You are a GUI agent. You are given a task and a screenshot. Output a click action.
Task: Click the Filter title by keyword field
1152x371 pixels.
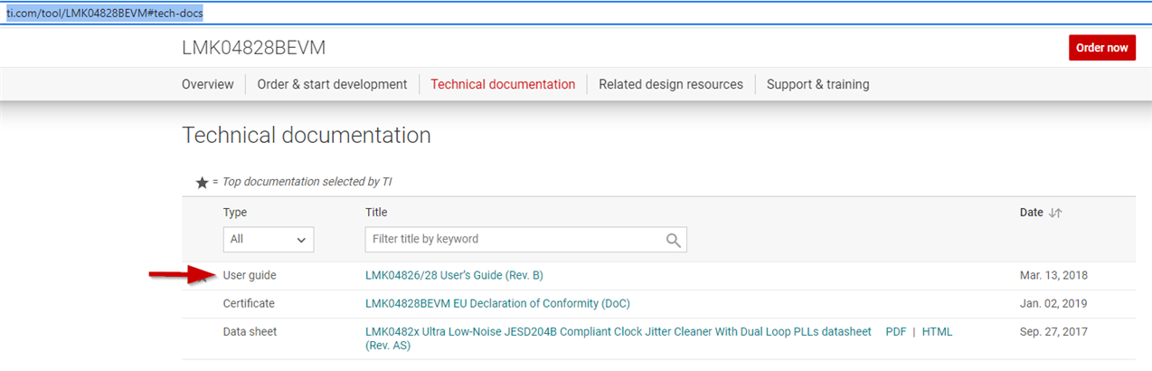525,240
